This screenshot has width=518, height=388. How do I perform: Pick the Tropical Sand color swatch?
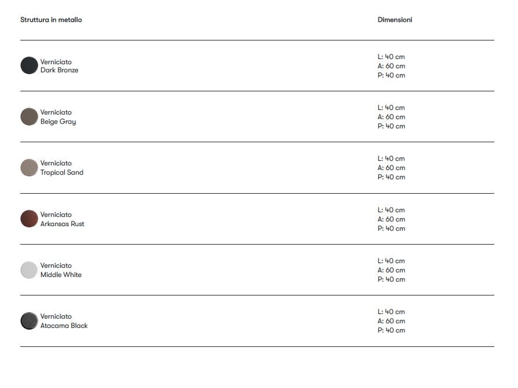tap(29, 168)
